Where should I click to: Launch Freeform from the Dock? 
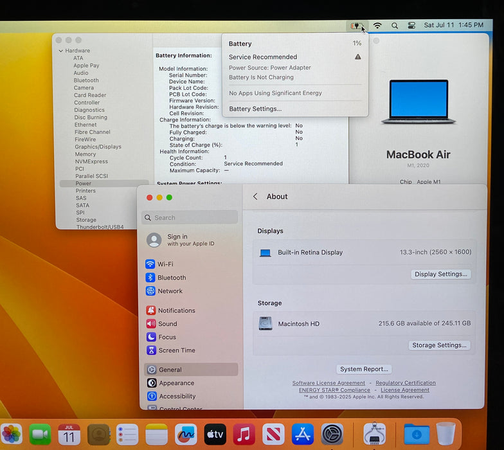(x=186, y=435)
